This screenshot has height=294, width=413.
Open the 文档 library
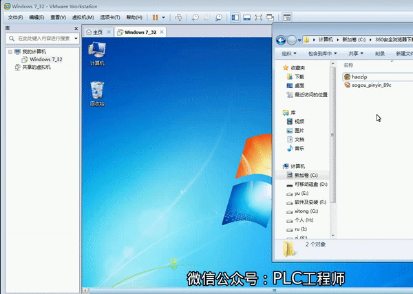point(299,139)
